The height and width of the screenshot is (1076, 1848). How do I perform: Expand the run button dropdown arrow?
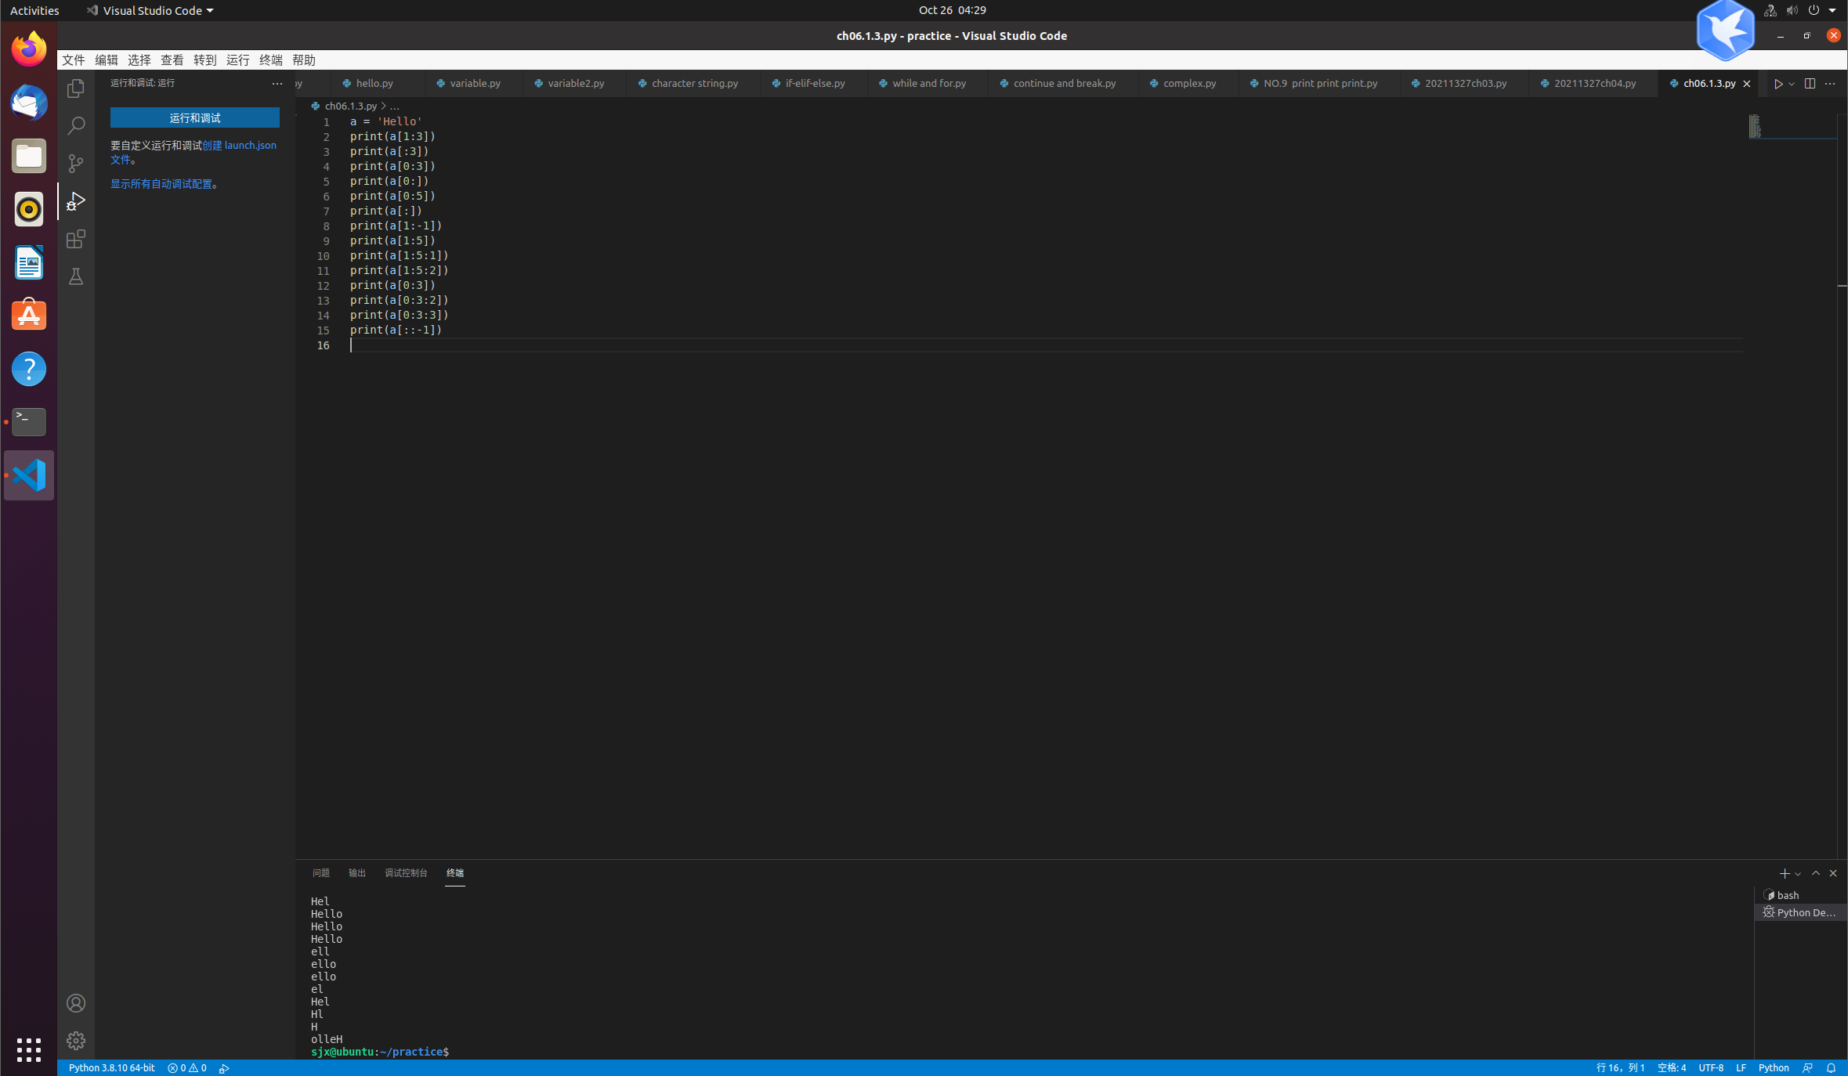point(1792,84)
